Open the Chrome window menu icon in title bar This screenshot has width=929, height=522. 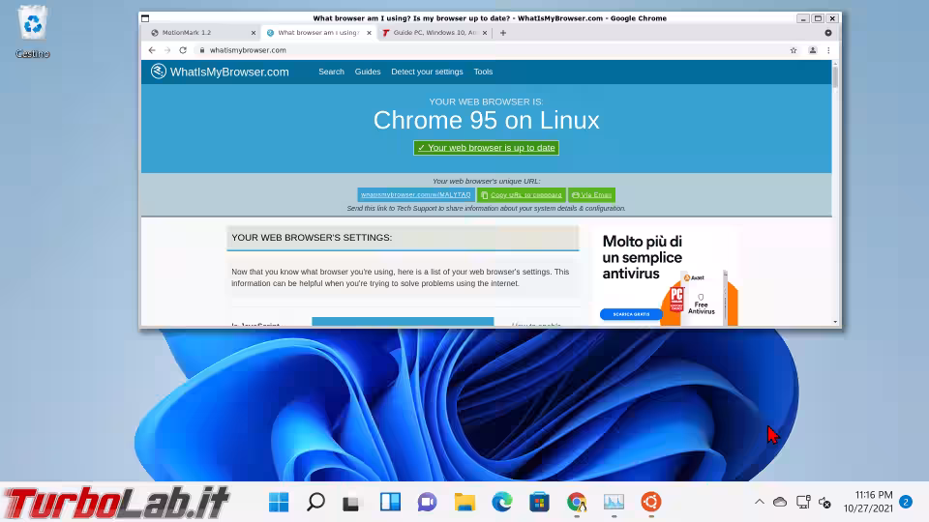(x=145, y=18)
